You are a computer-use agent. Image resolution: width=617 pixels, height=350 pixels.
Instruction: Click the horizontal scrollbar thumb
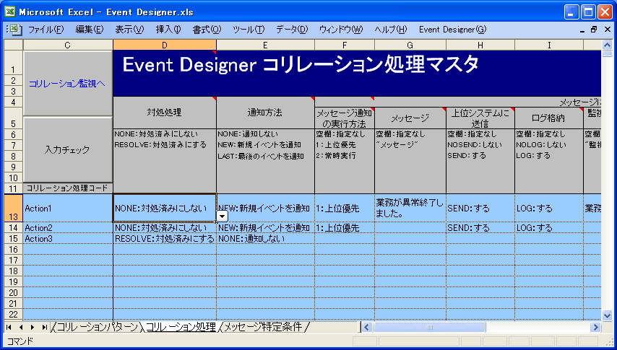[429, 327]
